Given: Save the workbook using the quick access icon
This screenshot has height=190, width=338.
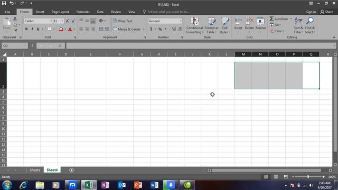Looking at the screenshot, I should click(x=4, y=3).
